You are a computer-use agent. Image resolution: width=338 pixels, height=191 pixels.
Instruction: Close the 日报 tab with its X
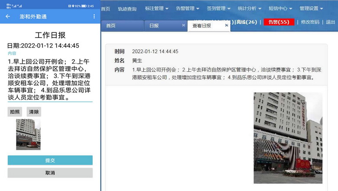point(183,25)
